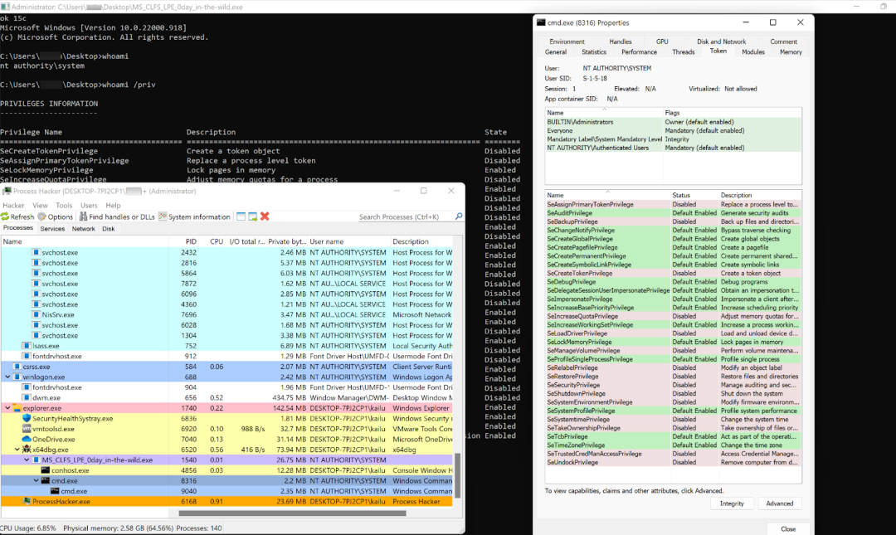
Task: Open the System information graph icon
Action: pos(163,216)
